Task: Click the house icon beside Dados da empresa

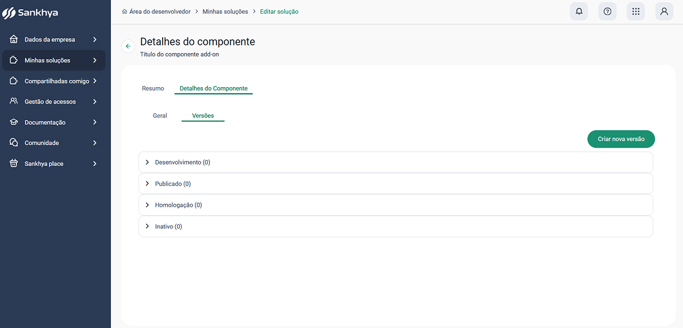Action: (x=14, y=39)
